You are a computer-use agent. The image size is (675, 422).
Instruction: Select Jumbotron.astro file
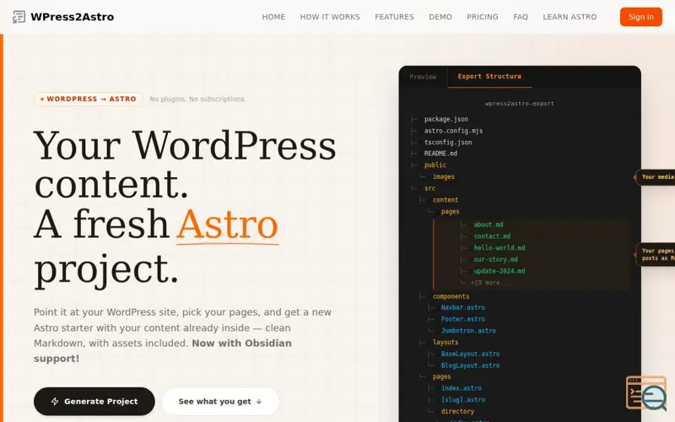point(468,331)
